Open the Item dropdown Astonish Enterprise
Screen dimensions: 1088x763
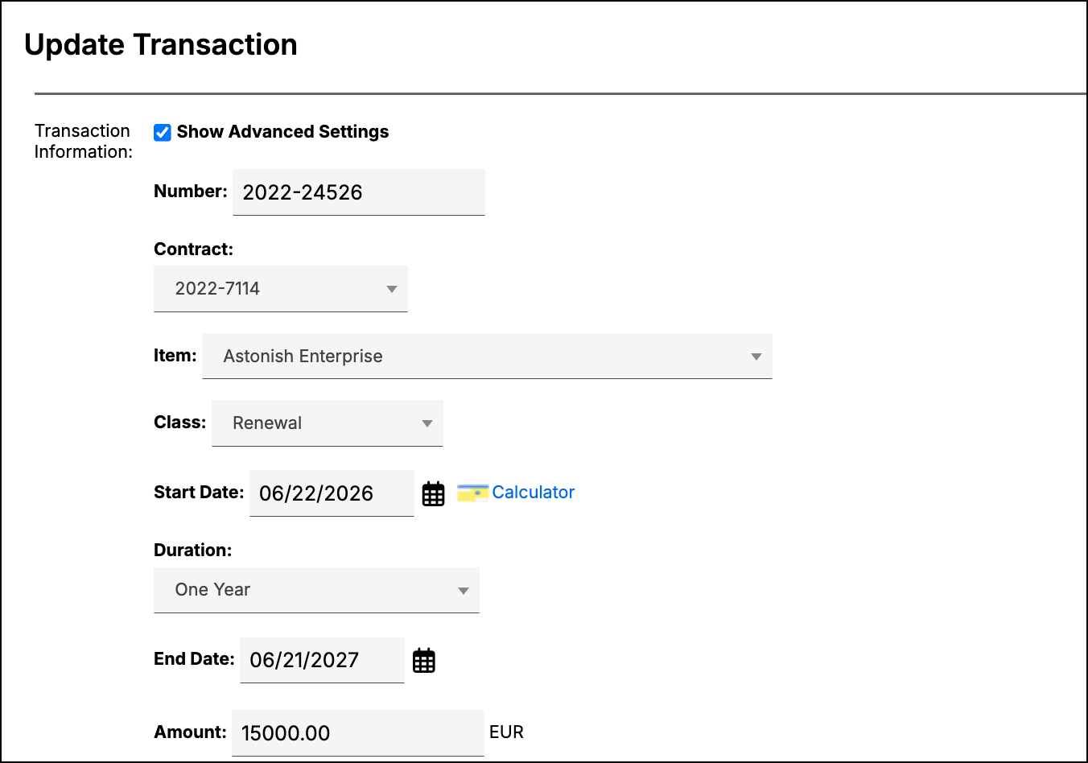pyautogui.click(x=487, y=356)
